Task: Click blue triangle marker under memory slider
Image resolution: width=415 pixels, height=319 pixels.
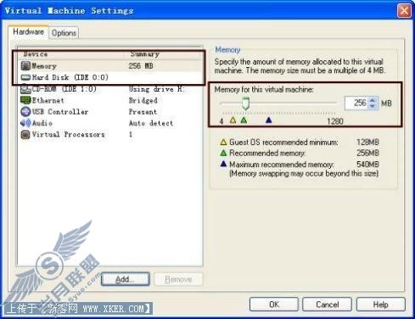Action: (x=268, y=120)
